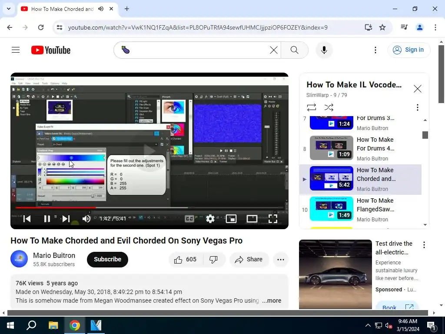Screen dimensions: 445x334
Task: Play playlist video 8 For Drums 4
Action: (x=360, y=149)
